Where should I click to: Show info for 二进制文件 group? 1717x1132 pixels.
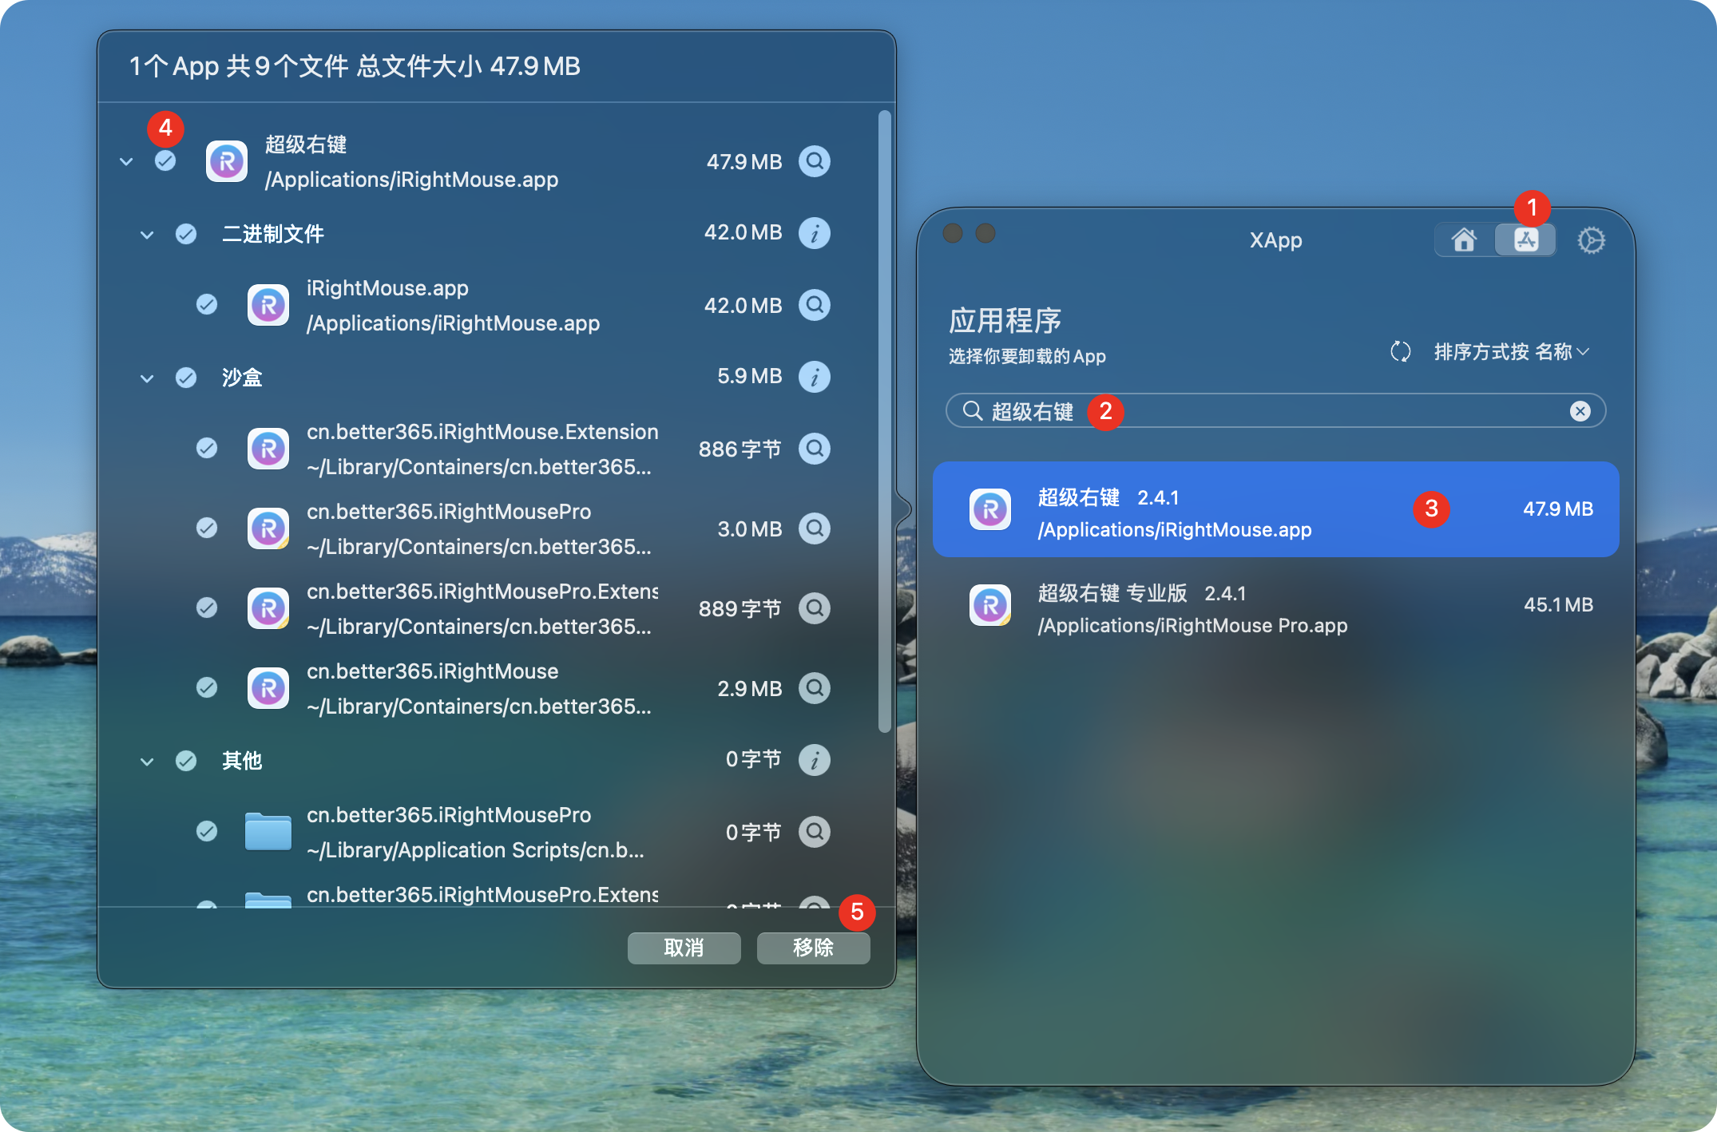[x=815, y=233]
